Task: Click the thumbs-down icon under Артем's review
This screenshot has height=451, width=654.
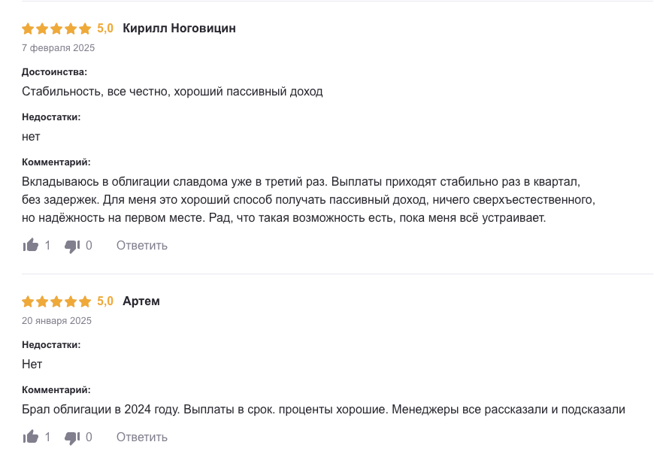Action: click(x=72, y=437)
